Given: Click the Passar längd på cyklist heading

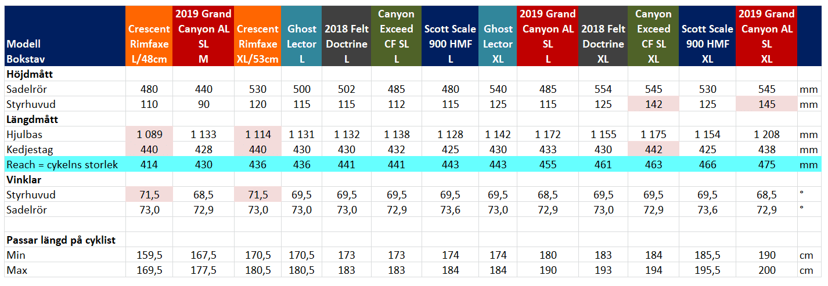Looking at the screenshot, I should pyautogui.click(x=65, y=240).
